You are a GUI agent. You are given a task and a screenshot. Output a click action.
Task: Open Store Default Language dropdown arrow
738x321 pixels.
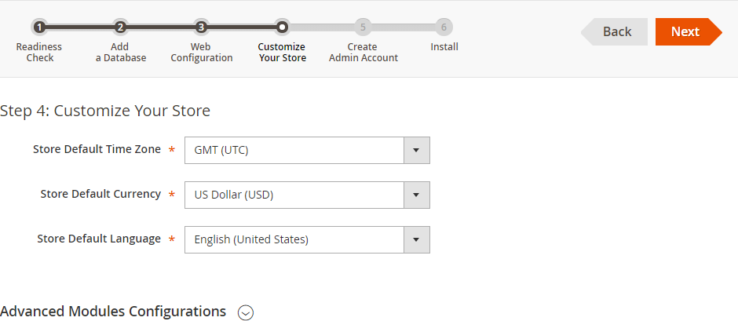pyautogui.click(x=417, y=239)
